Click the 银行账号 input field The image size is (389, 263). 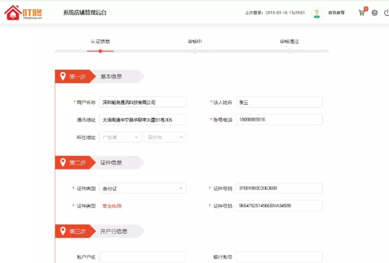[x=279, y=257]
